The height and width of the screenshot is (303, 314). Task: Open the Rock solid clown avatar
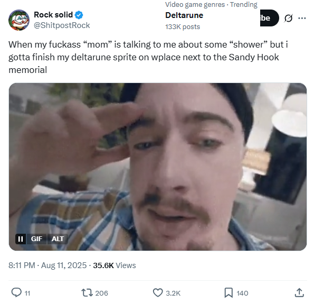click(x=19, y=20)
